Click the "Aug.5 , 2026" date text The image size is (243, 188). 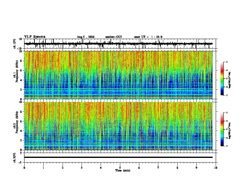pyautogui.click(x=86, y=37)
